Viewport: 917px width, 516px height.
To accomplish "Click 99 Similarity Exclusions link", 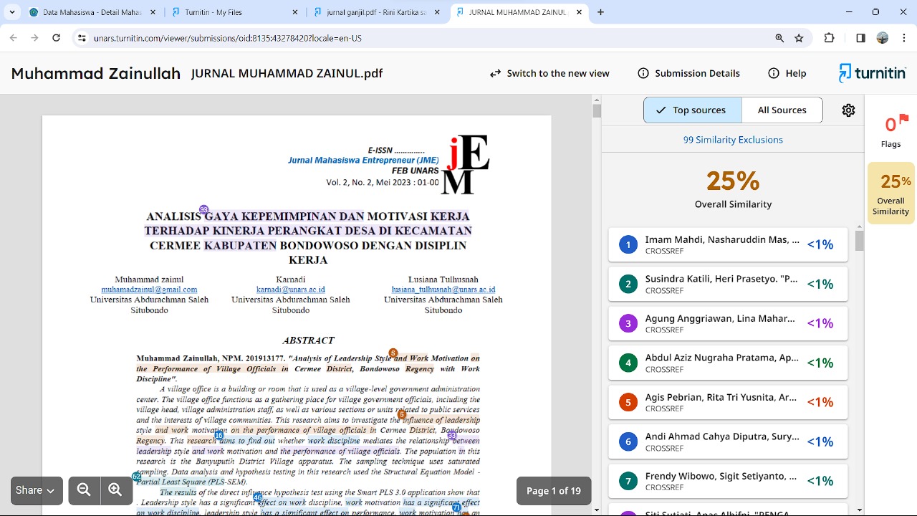I will point(733,140).
